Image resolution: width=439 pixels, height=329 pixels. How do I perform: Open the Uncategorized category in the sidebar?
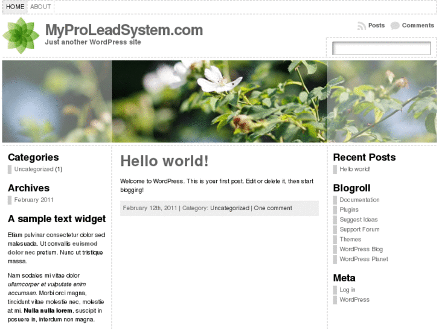(34, 169)
